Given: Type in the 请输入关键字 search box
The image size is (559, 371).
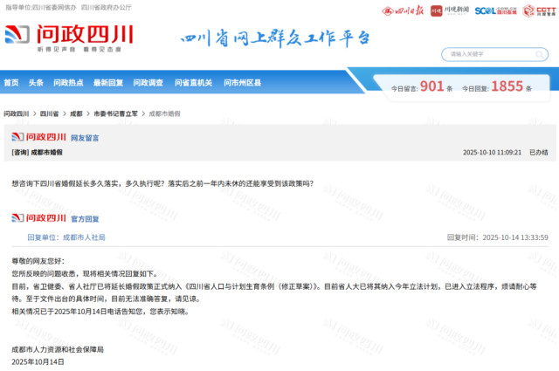Looking at the screenshot, I should (485, 54).
